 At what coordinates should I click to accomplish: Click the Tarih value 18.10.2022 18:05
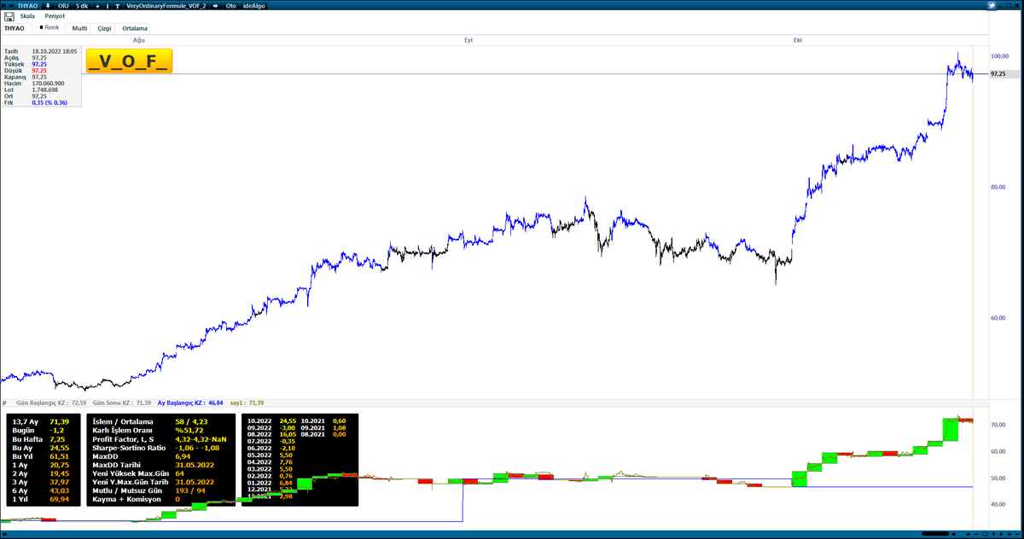[55, 51]
